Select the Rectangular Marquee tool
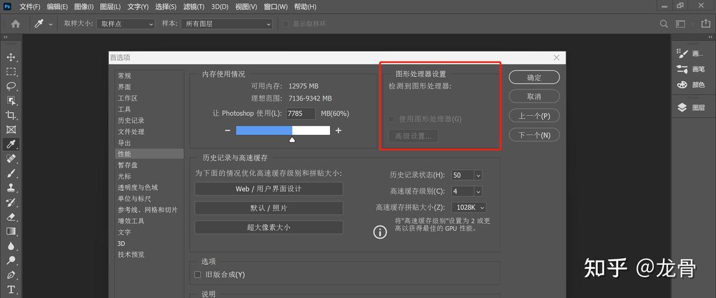This screenshot has width=716, height=298. coord(11,72)
